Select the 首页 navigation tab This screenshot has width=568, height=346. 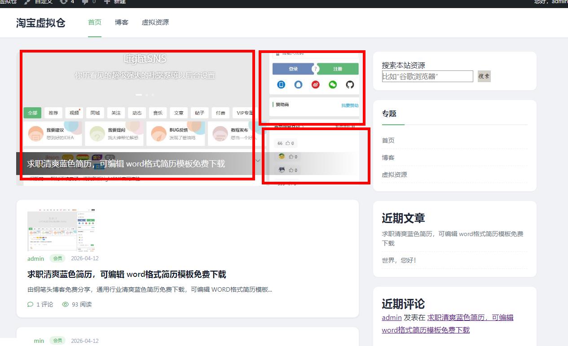click(95, 22)
